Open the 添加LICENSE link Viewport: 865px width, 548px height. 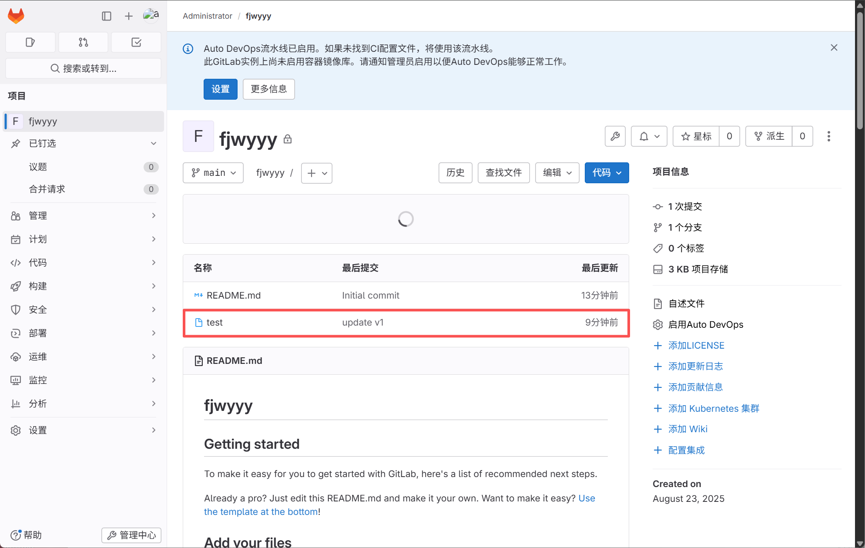[x=696, y=345]
